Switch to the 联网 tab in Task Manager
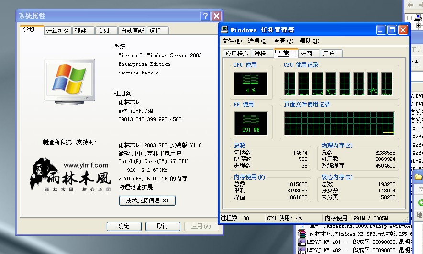The height and width of the screenshot is (254, 423). (x=309, y=53)
